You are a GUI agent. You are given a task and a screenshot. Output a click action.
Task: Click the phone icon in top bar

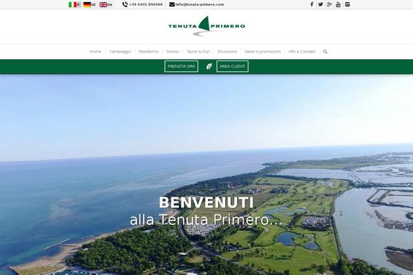click(125, 4)
